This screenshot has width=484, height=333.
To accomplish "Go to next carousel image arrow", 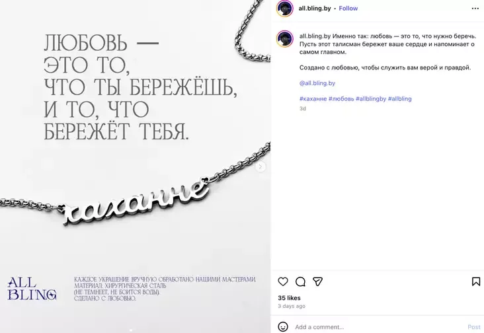I will click(261, 166).
